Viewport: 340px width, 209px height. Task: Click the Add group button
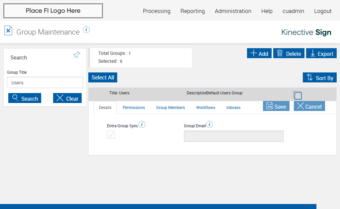click(x=259, y=53)
